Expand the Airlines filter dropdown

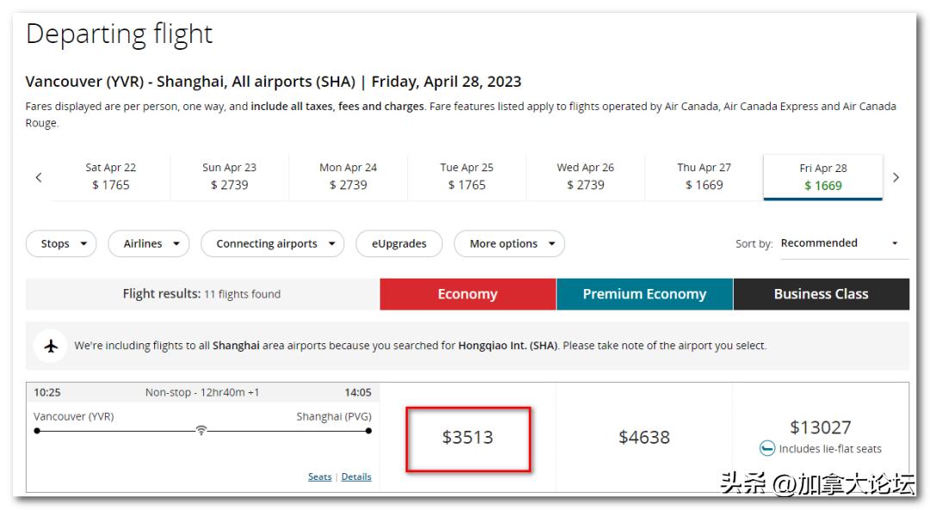(x=149, y=244)
